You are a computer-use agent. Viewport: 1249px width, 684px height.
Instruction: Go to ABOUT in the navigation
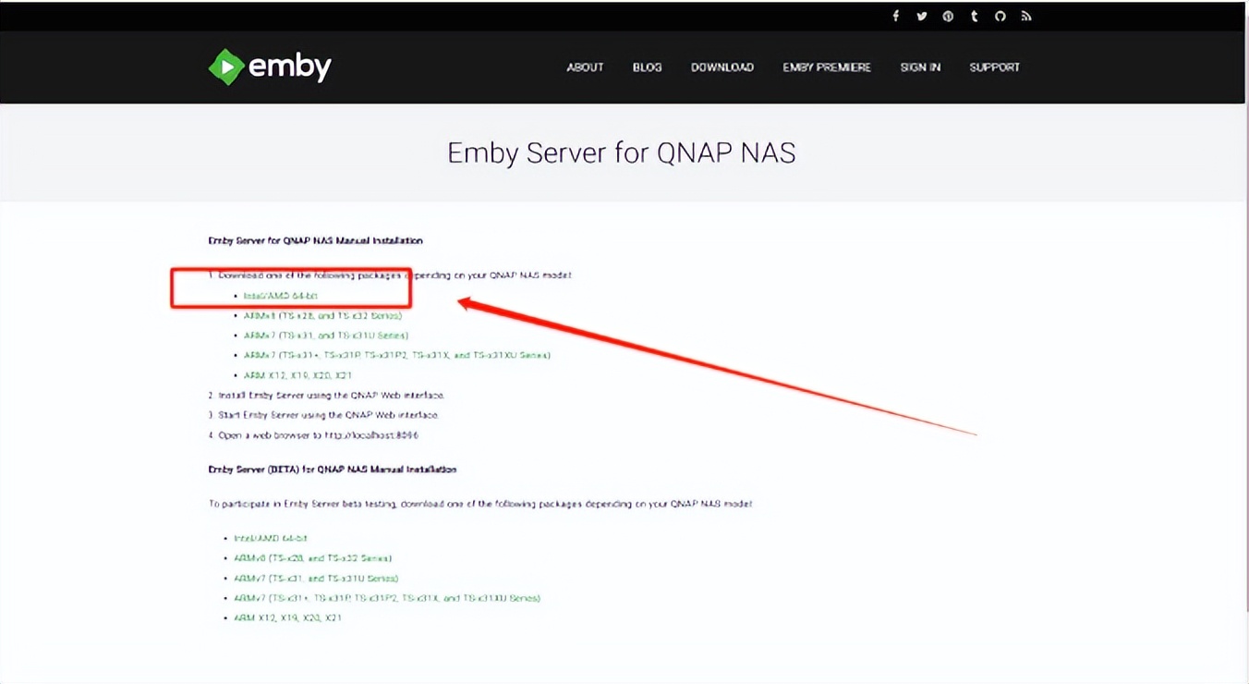pyautogui.click(x=585, y=67)
